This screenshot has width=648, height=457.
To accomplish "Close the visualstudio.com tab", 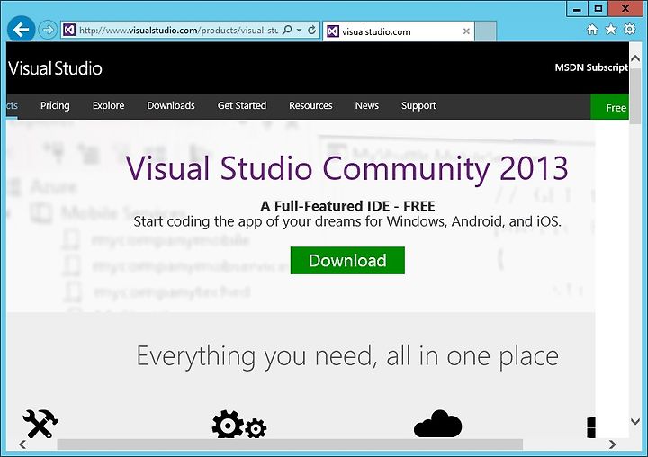I will click(466, 31).
